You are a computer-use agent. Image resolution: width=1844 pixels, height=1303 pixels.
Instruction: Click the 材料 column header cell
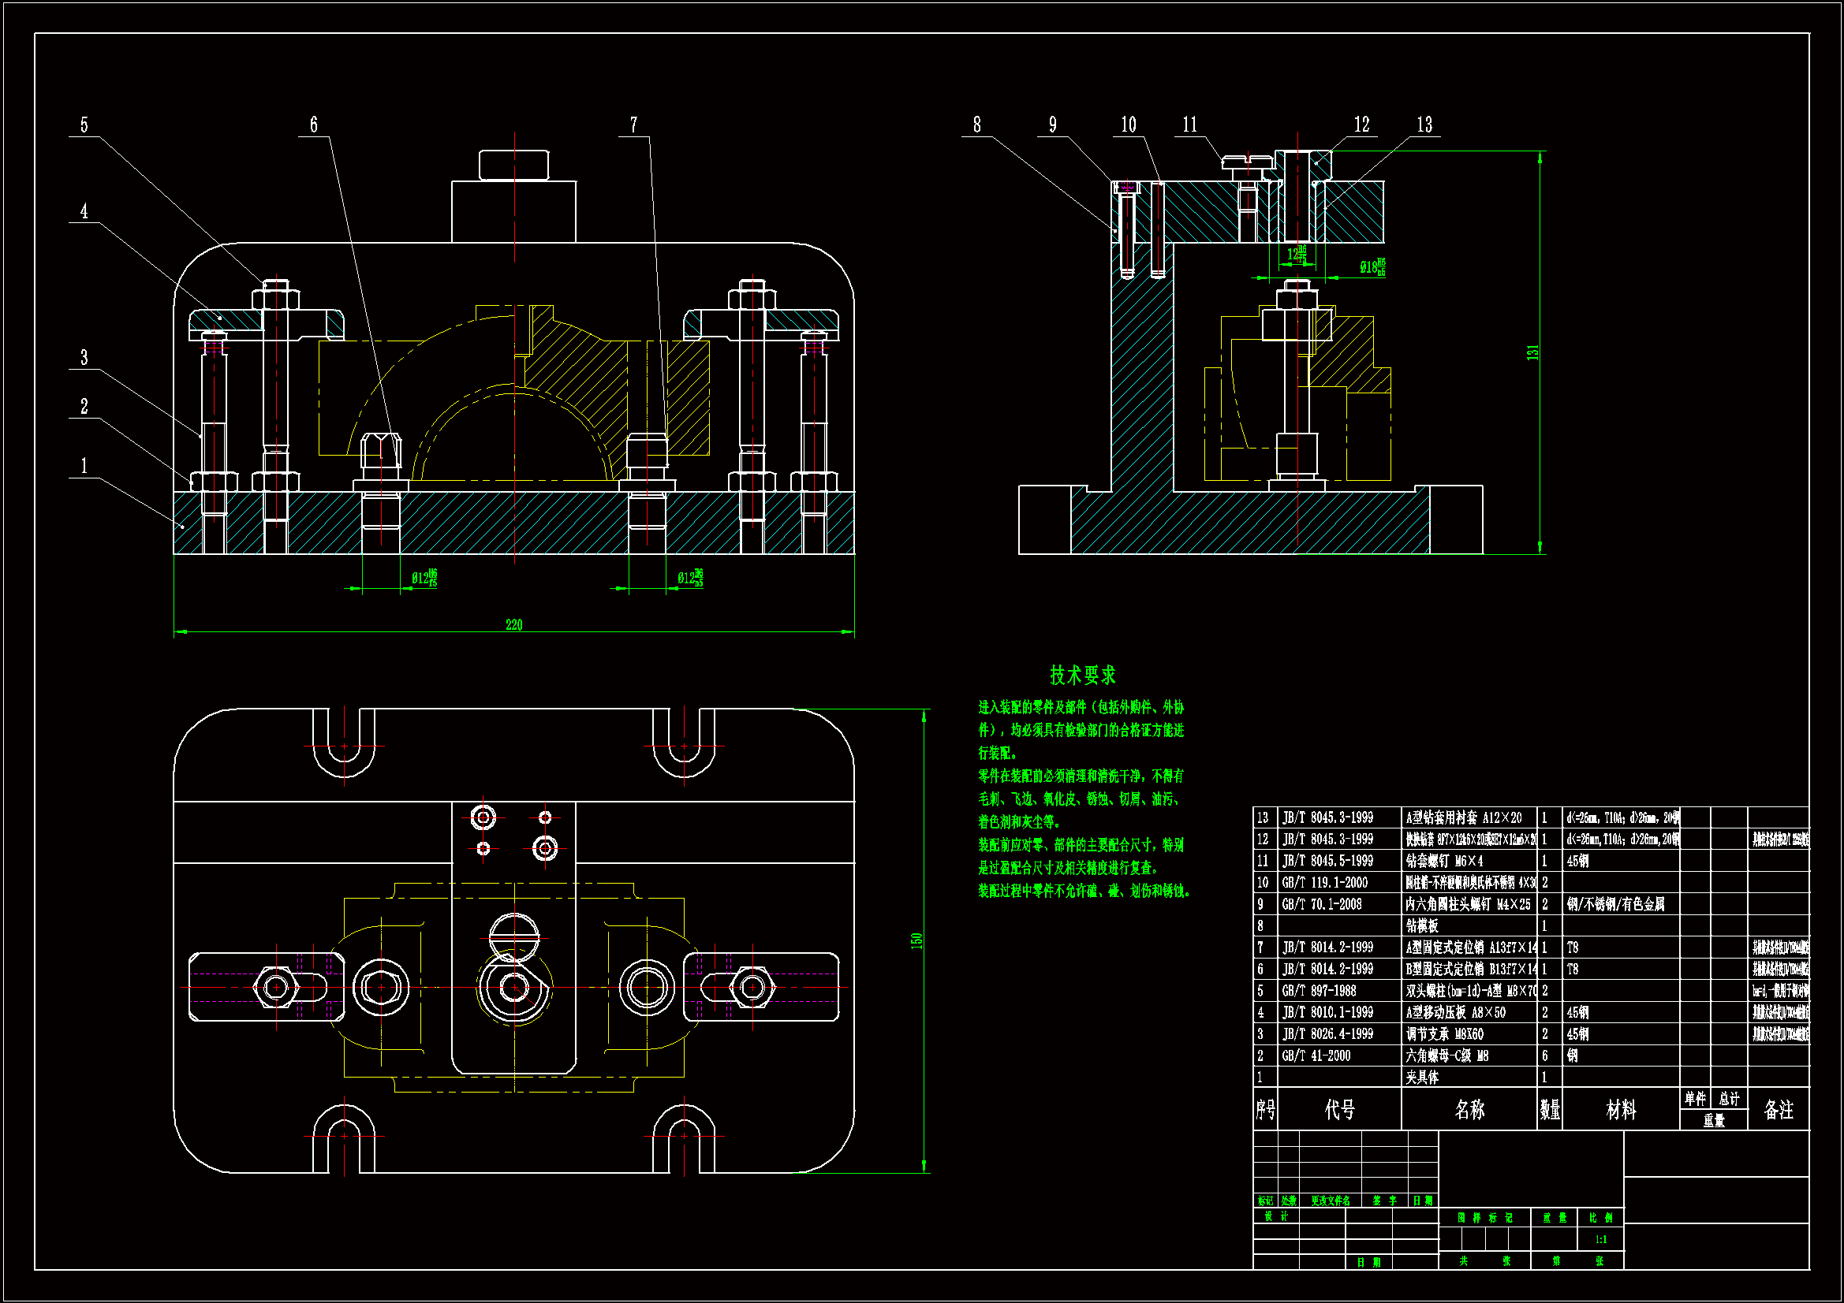click(1620, 1110)
